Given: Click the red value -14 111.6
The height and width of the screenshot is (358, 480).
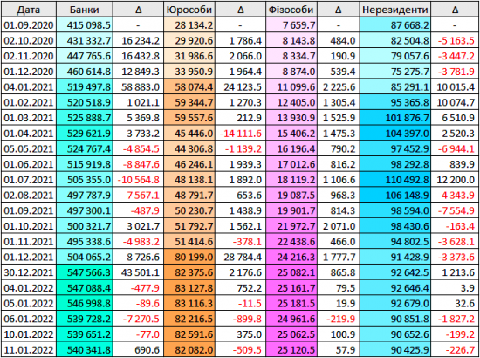Looking at the screenshot, I should pyautogui.click(x=240, y=134).
